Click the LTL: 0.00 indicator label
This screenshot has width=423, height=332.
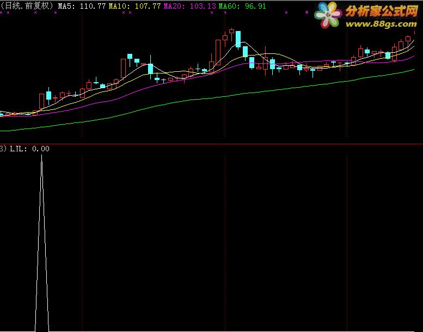[30, 149]
